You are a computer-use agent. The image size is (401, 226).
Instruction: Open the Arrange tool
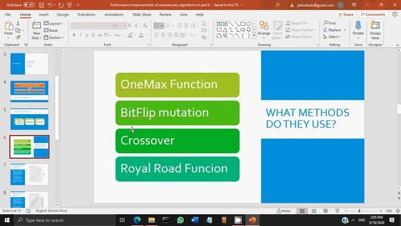(x=264, y=29)
